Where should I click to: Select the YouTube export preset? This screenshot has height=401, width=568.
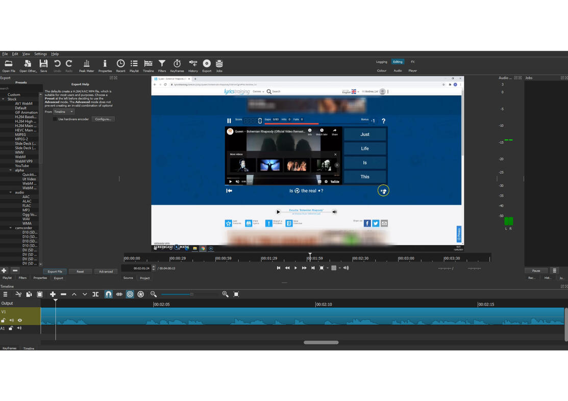tap(21, 166)
